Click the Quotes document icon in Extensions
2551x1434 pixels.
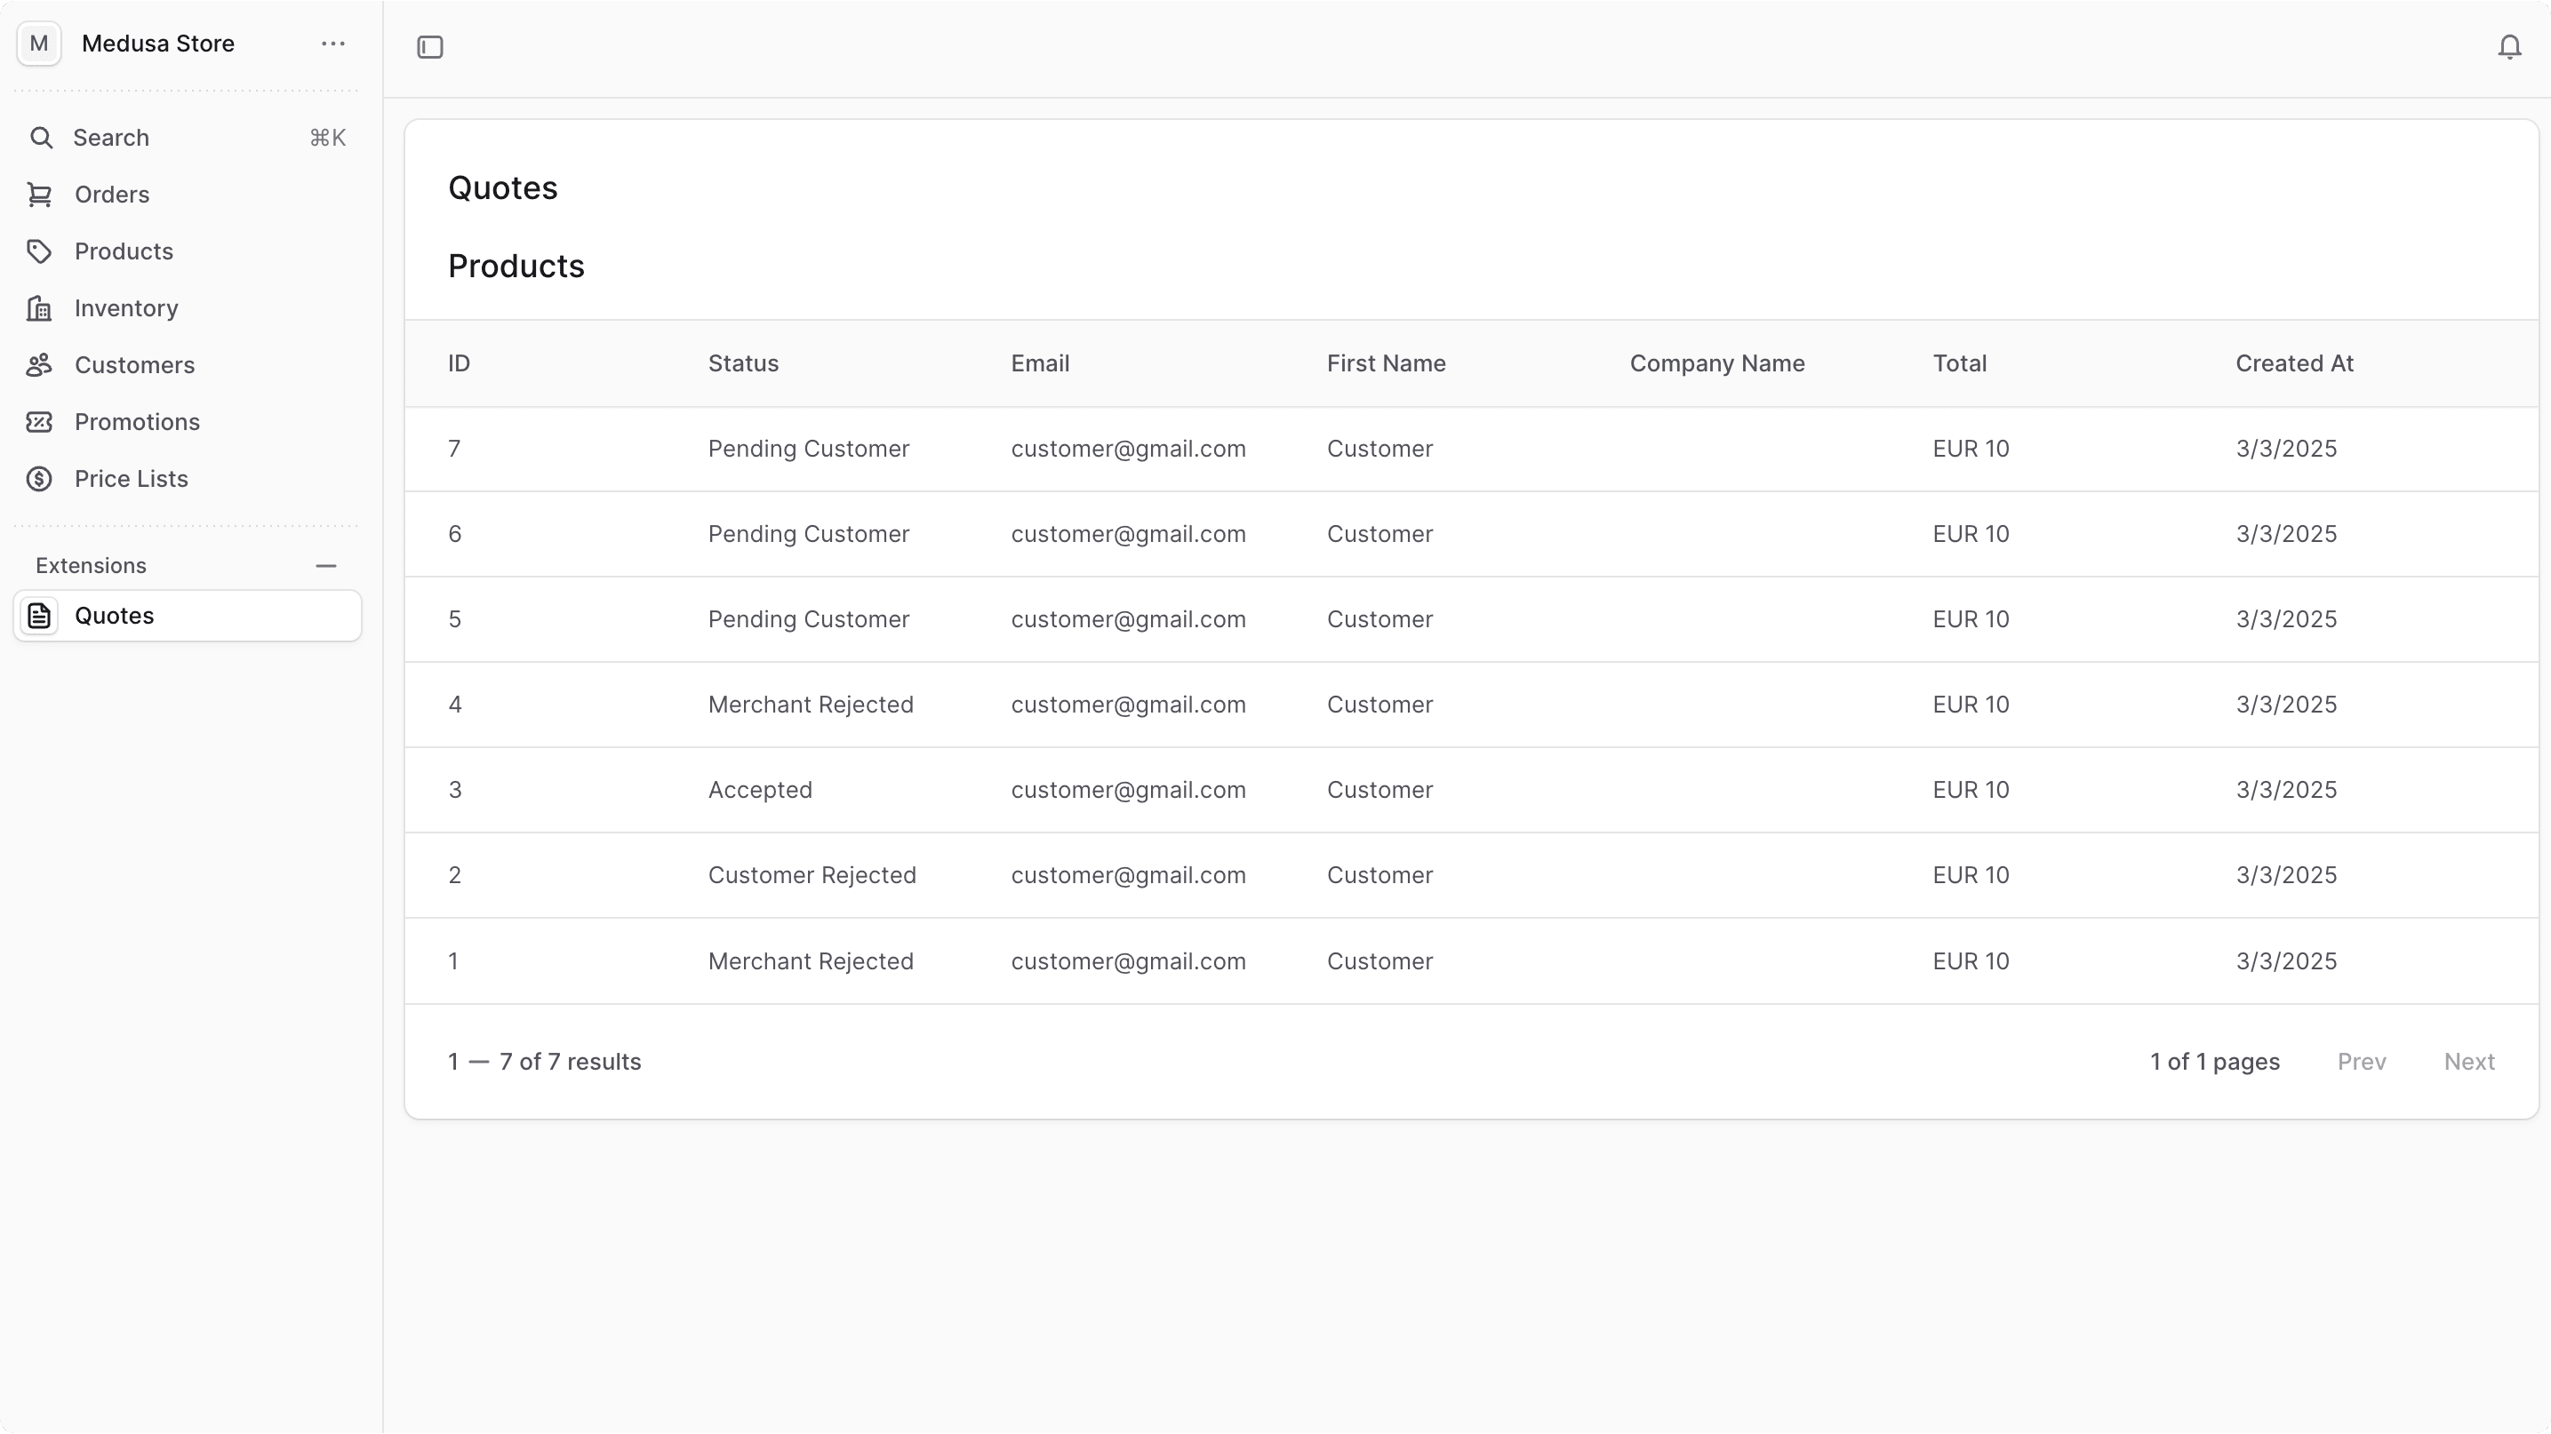pyautogui.click(x=40, y=615)
